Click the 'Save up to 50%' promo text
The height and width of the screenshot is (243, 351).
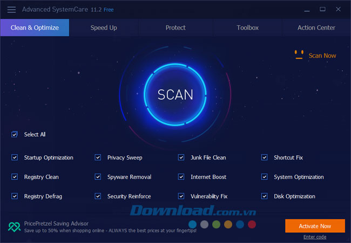point(110,231)
